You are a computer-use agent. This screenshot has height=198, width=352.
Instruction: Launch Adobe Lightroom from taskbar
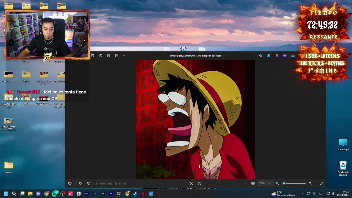95,194
